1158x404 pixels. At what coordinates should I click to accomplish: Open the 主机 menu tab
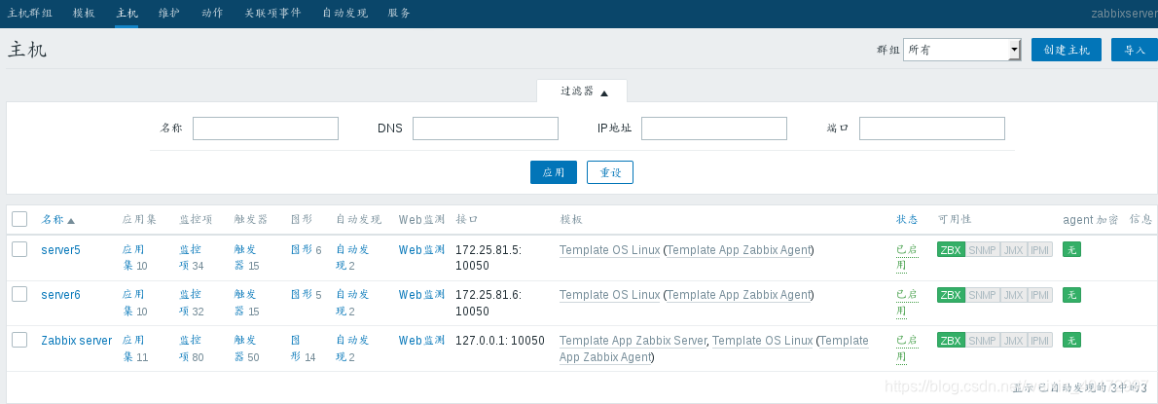click(x=127, y=14)
